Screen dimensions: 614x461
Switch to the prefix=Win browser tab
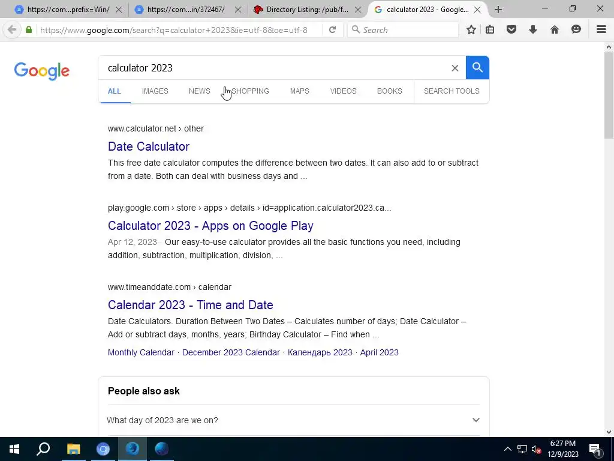pos(68,10)
